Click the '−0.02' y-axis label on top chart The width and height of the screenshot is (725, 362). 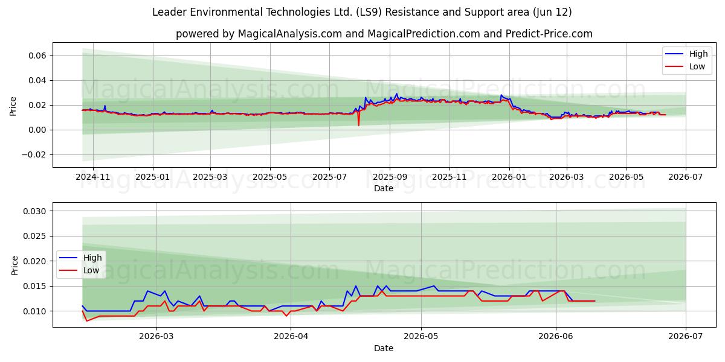tap(35, 154)
